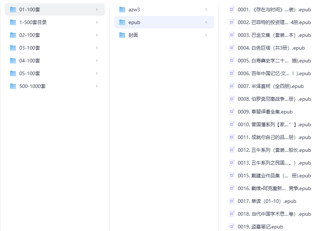The image size is (319, 231).
Task: Select file name 0002. 巴菲特的投资理
Action: point(274,22)
